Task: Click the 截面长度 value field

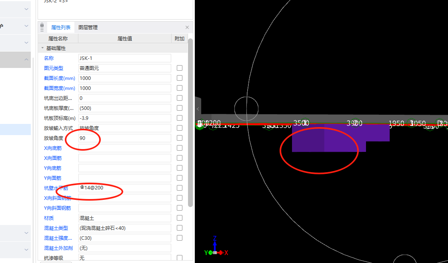Action: click(124, 78)
